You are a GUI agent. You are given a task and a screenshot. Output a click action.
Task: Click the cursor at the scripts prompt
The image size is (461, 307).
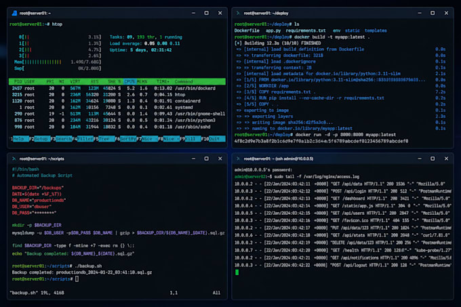click(77, 279)
